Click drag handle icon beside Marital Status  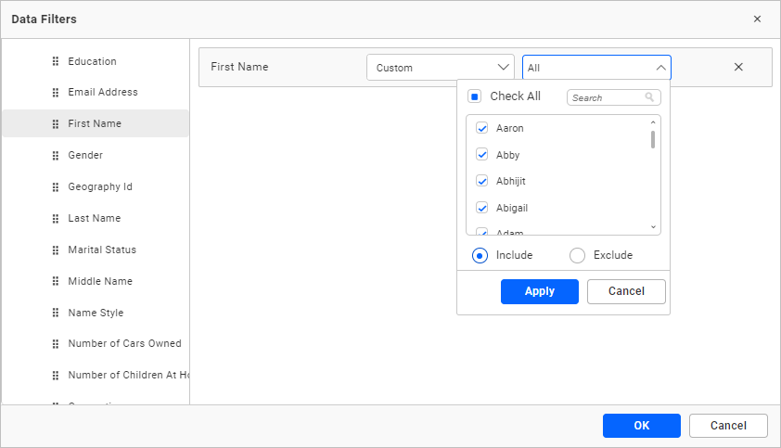[x=56, y=250]
